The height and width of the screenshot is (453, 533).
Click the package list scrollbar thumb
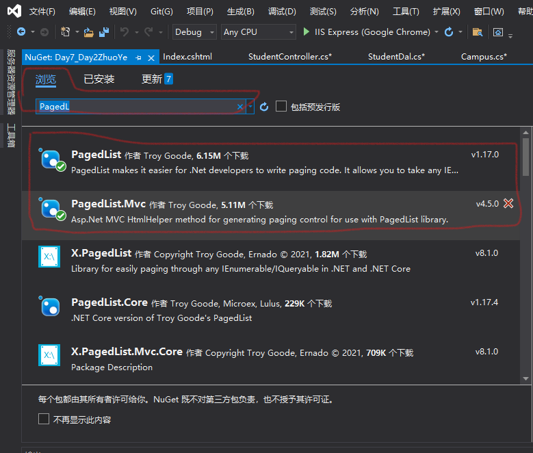click(x=526, y=157)
